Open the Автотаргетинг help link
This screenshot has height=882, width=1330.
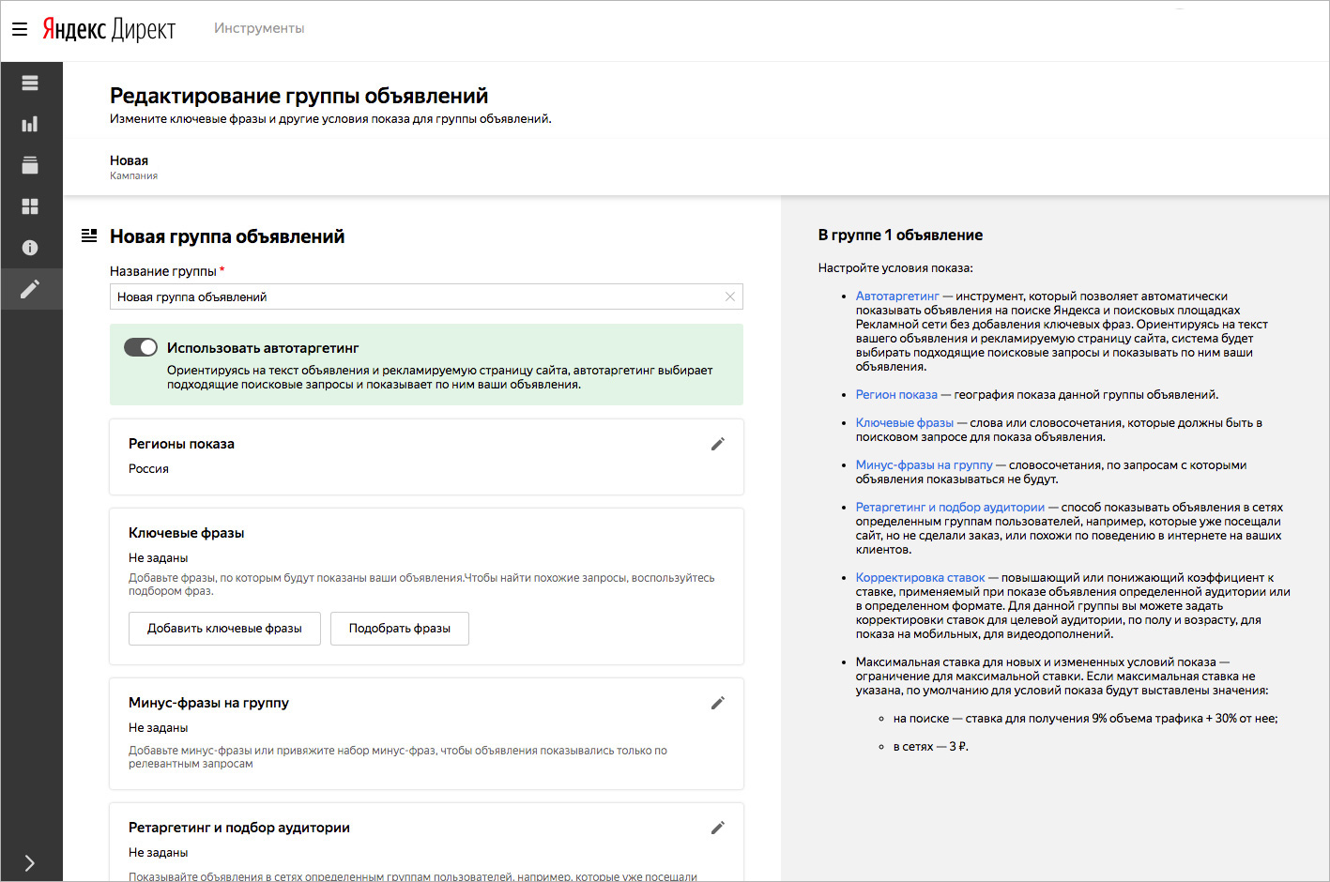click(897, 296)
